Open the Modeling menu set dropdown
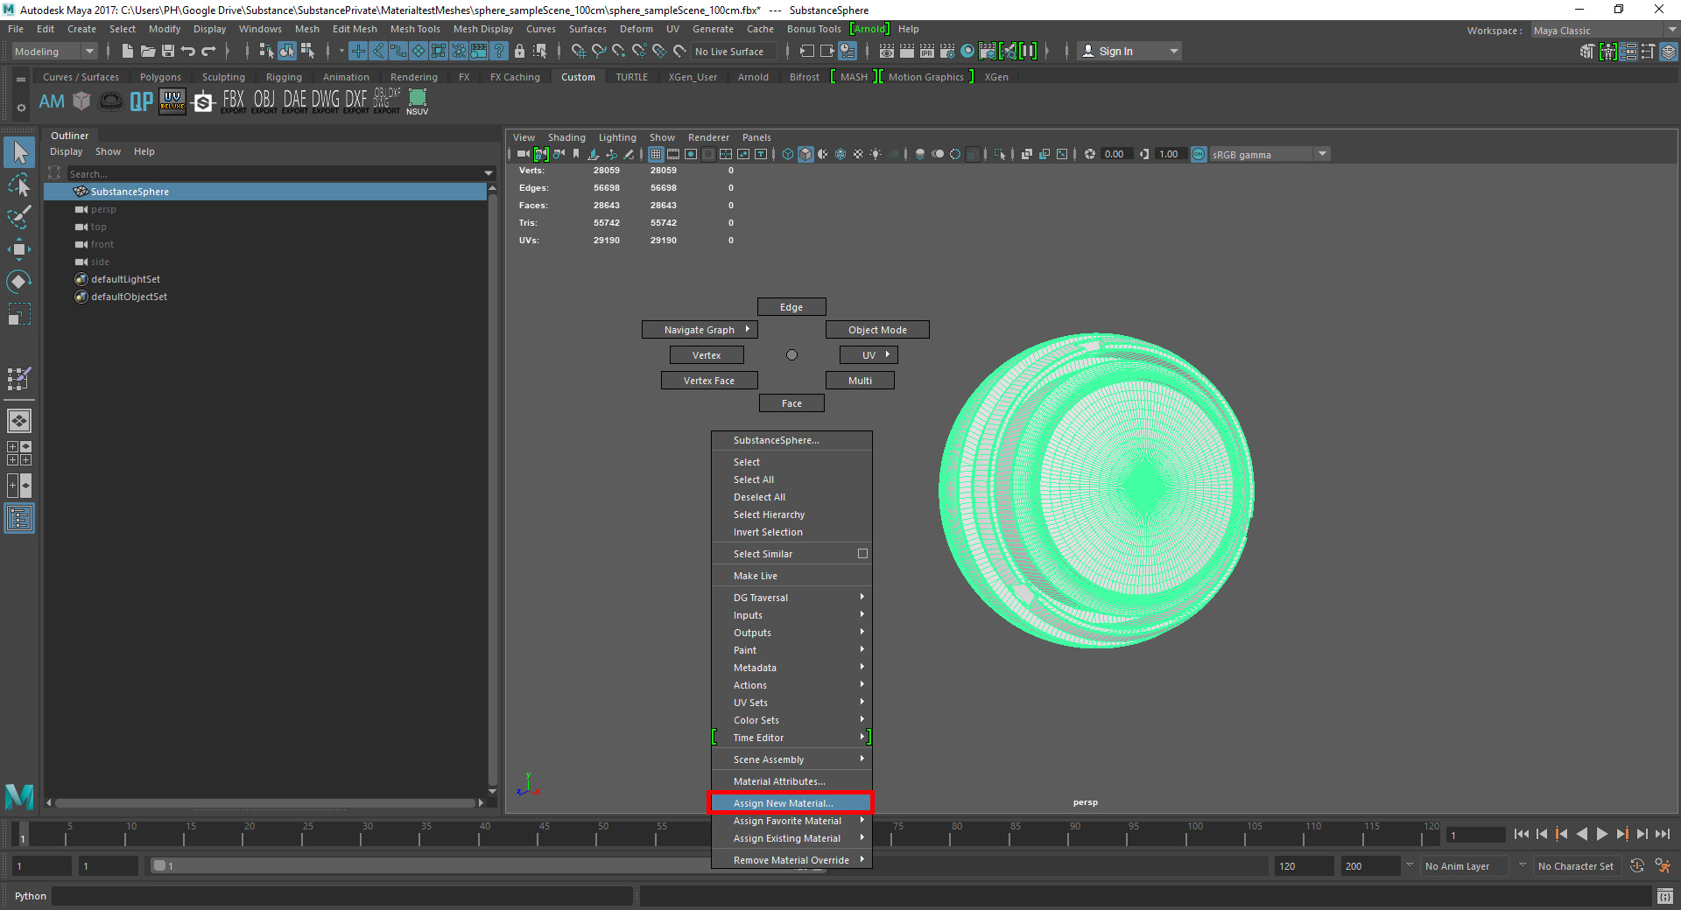The height and width of the screenshot is (910, 1681). [x=54, y=52]
